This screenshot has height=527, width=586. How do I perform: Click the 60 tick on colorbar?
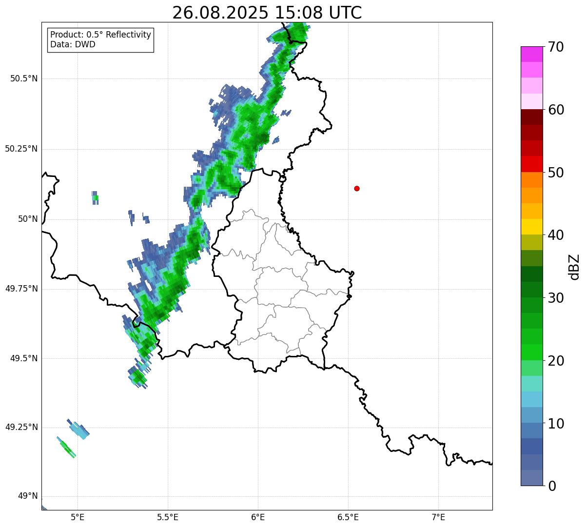pos(556,110)
